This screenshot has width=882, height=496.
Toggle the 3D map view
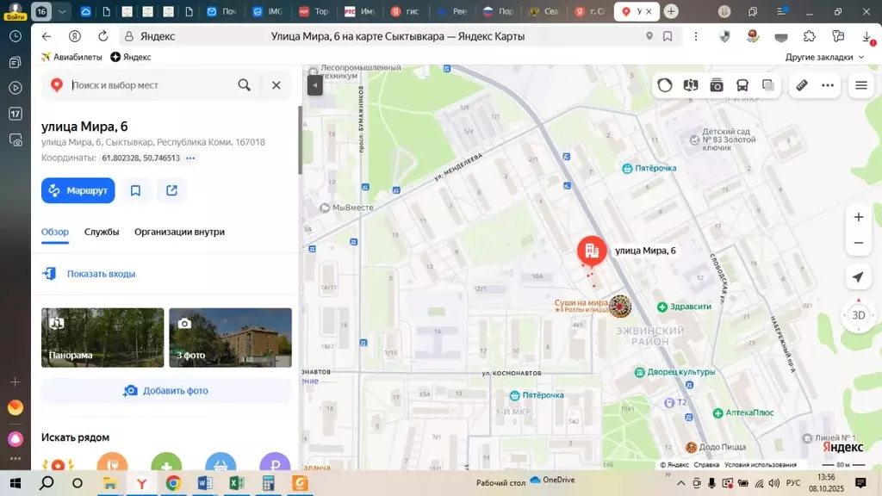(x=858, y=315)
